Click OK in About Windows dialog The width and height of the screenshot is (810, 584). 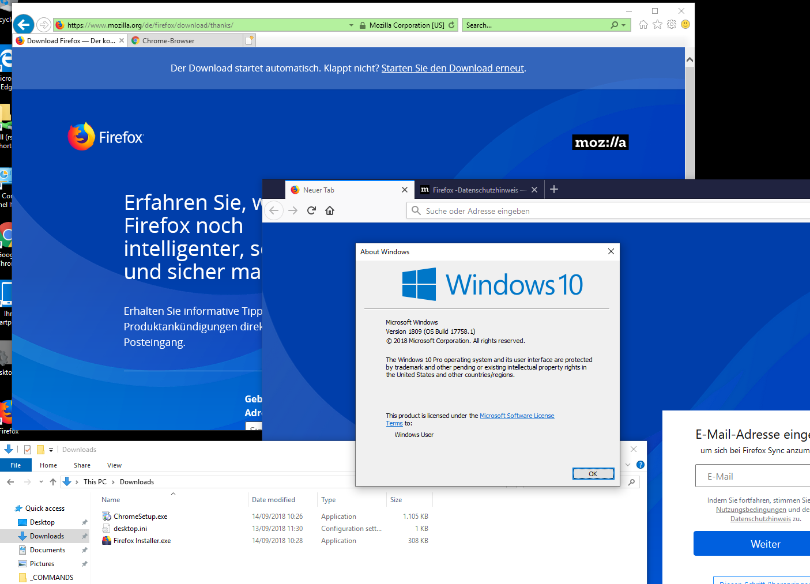pyautogui.click(x=593, y=474)
